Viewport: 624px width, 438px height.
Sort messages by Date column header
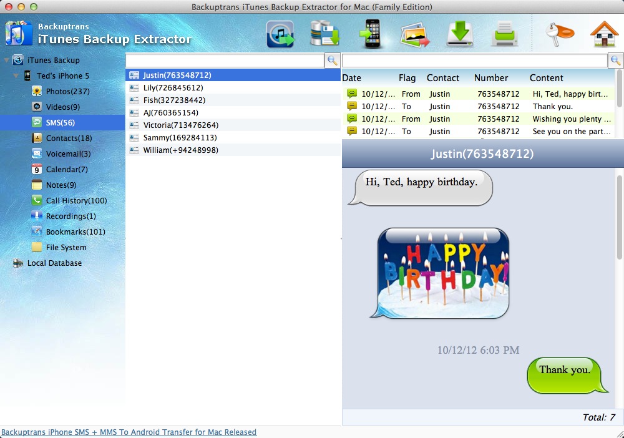point(352,78)
